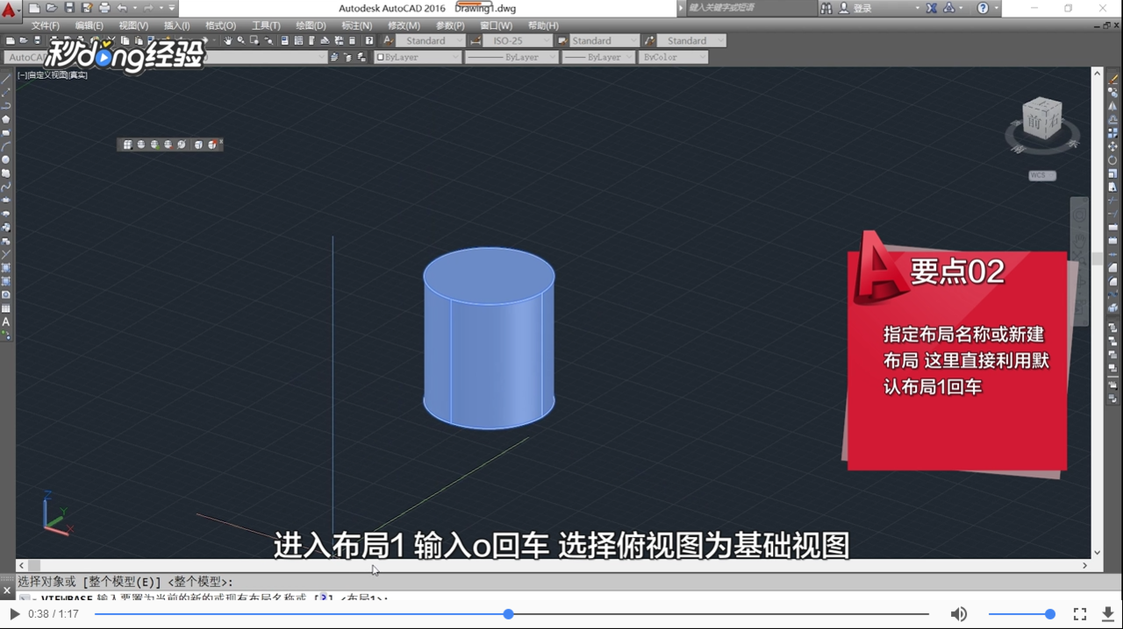Click the [-] viewport controls toggle
1123x629 pixels.
click(x=22, y=75)
